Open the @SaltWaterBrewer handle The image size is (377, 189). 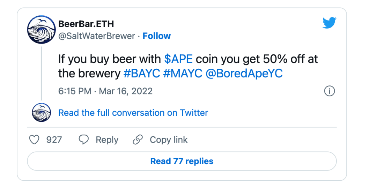(x=97, y=36)
